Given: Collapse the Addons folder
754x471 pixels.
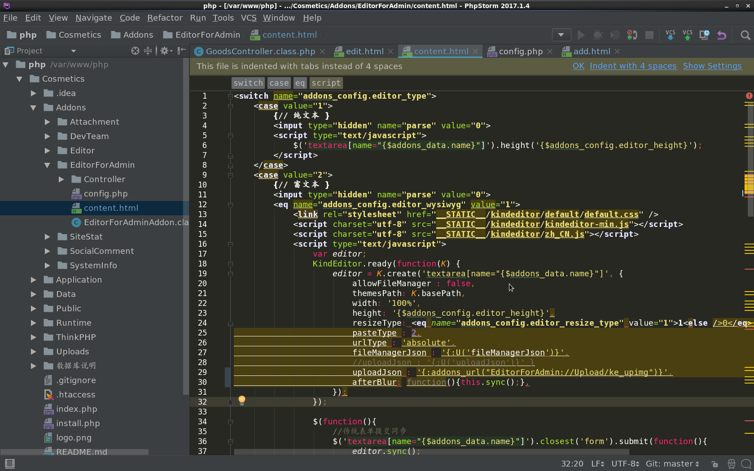Looking at the screenshot, I should (33, 108).
